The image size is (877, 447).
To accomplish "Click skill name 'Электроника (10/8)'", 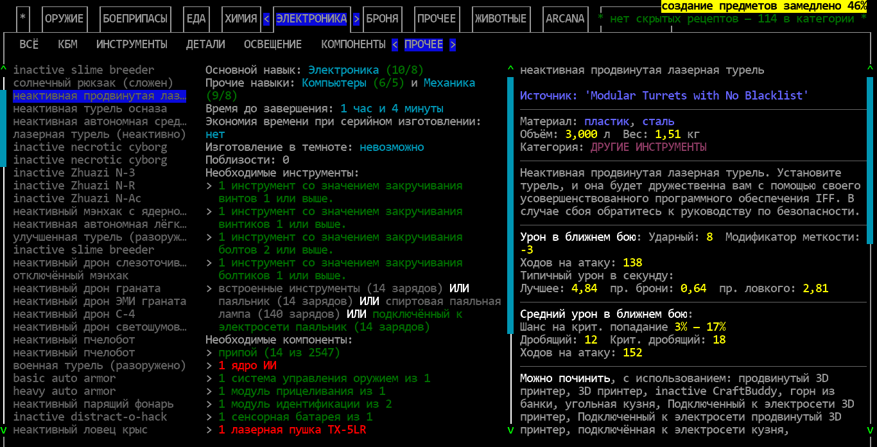I will tap(366, 70).
